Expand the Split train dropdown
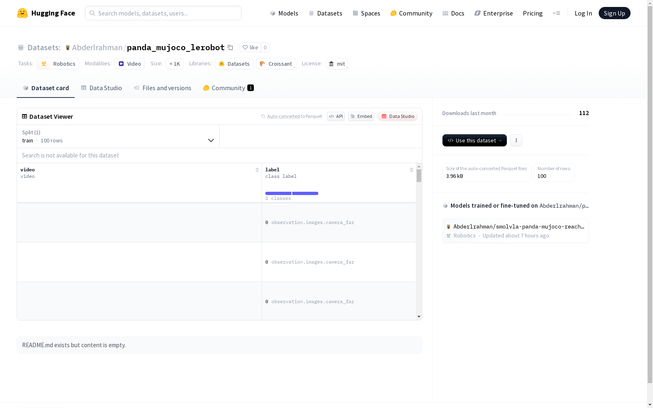The height and width of the screenshot is (408, 653). [118, 136]
